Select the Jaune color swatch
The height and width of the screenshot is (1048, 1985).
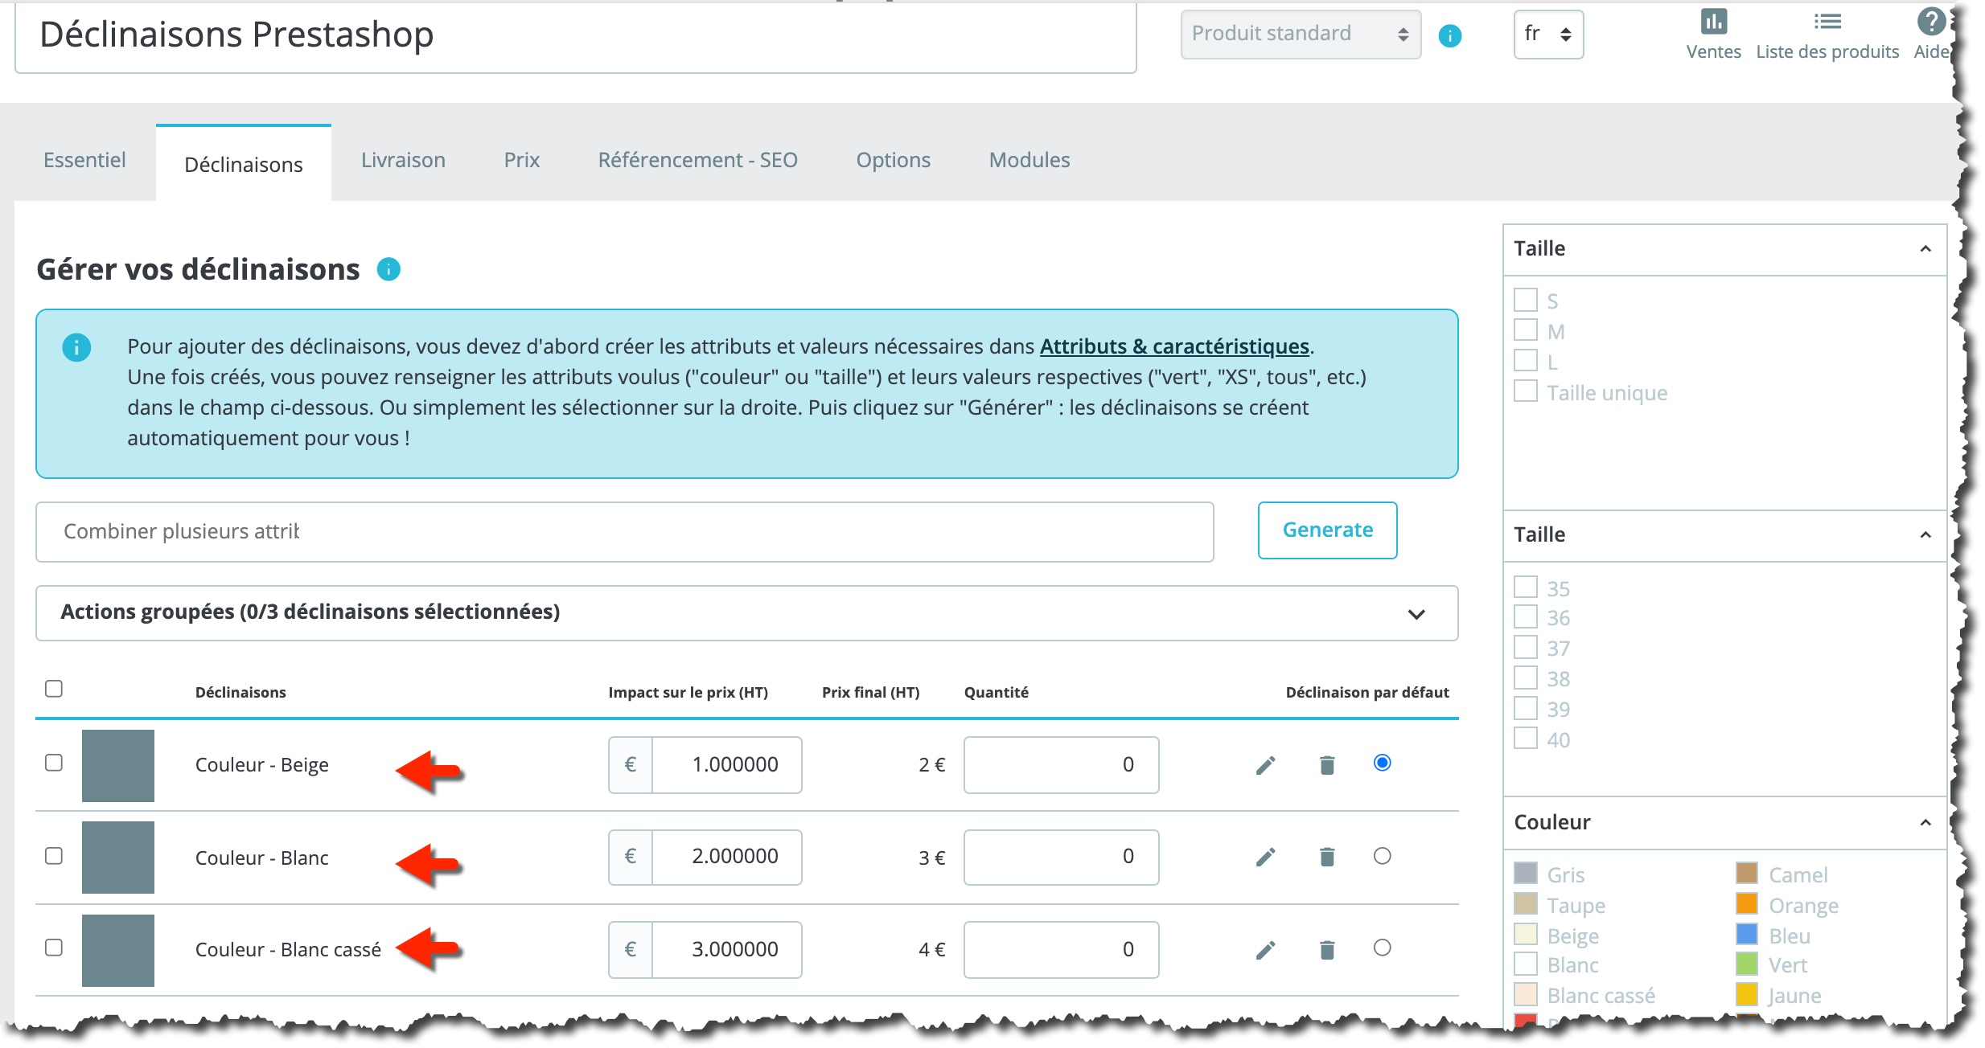[x=1746, y=993]
